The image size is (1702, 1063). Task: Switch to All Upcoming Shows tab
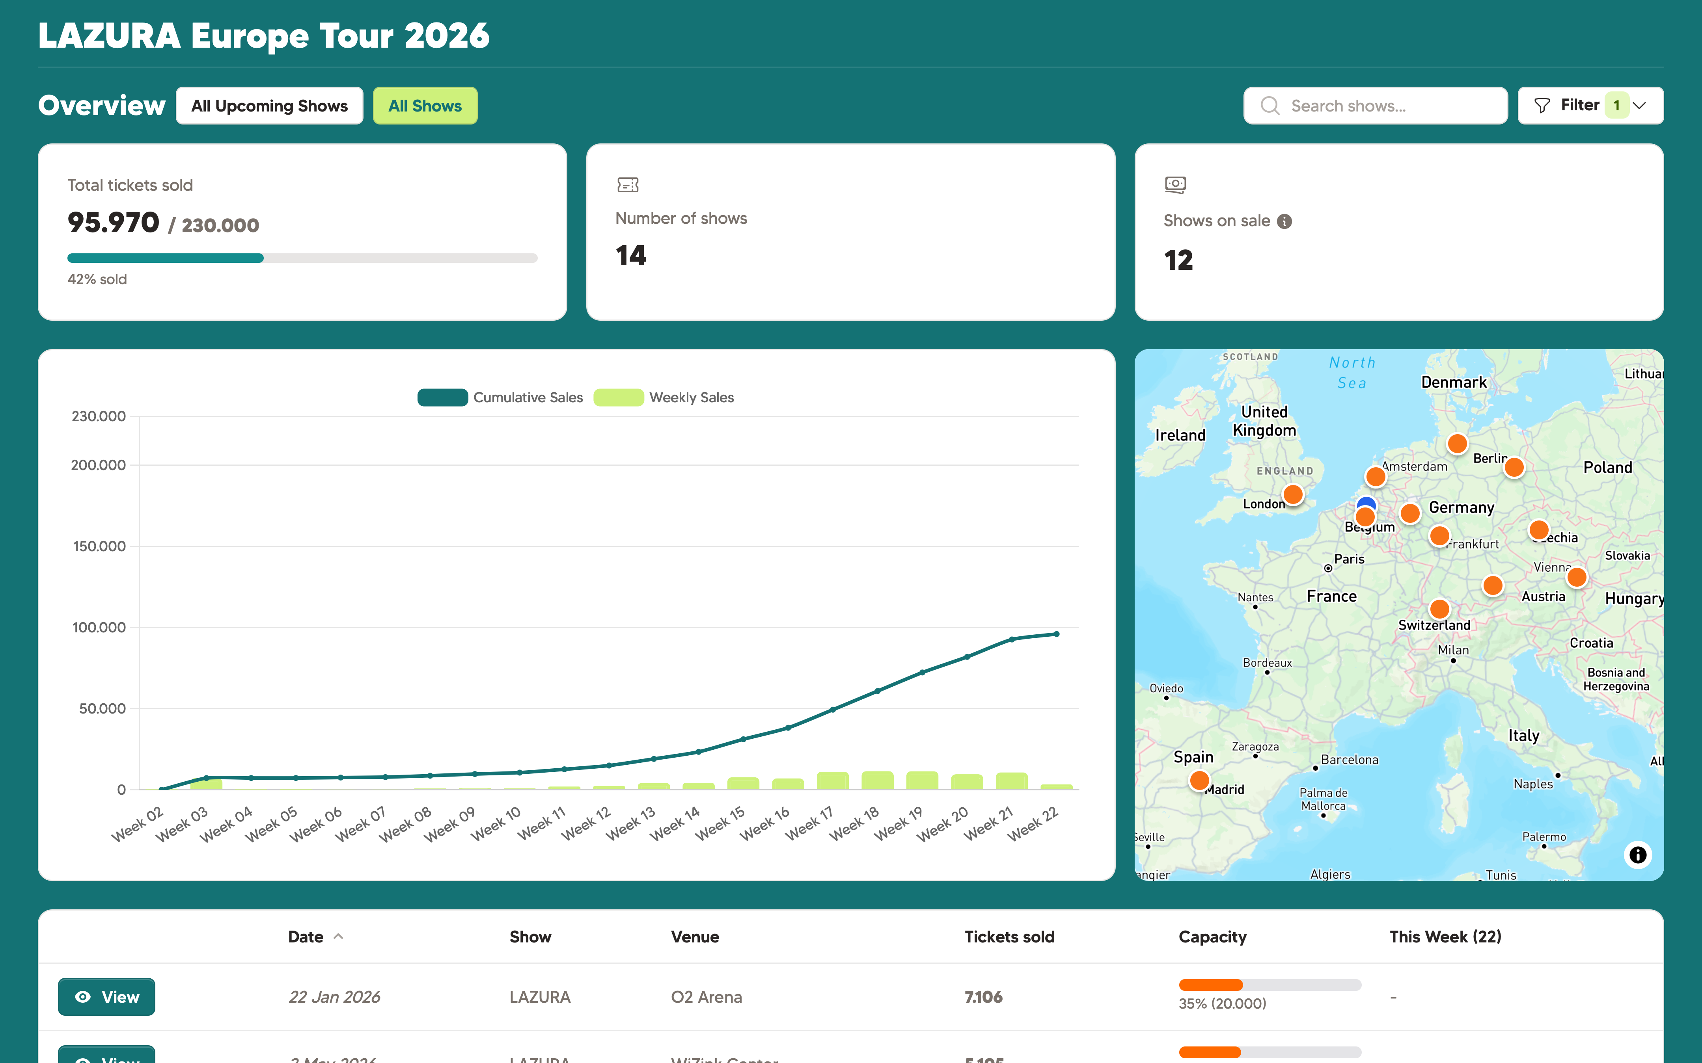(x=269, y=106)
